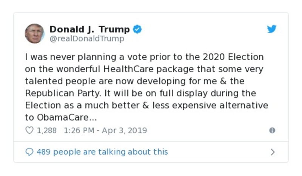Open "489 people are talking about this"
Image resolution: width=302 pixels, height=176 pixels.
[x=102, y=152]
